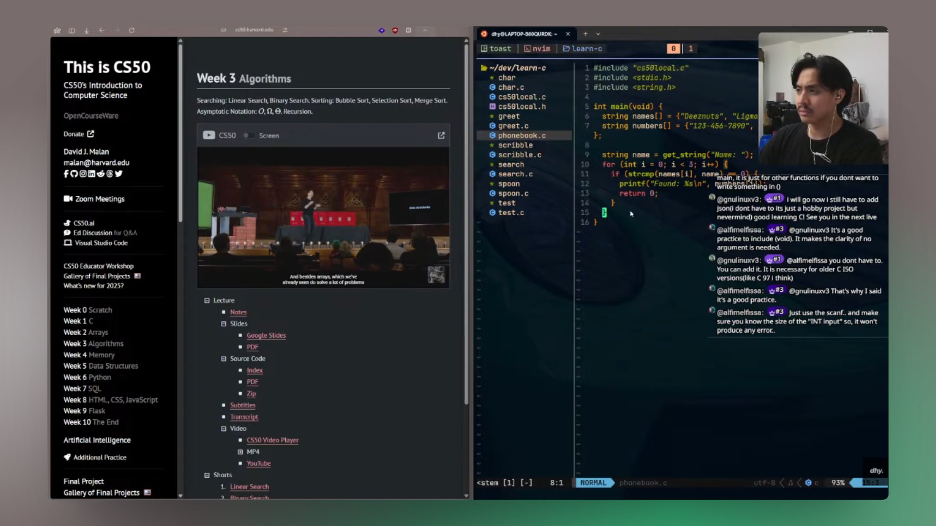Screen dimensions: 936x526
Task: Open new terminal tab with plus icon
Action: (x=585, y=34)
